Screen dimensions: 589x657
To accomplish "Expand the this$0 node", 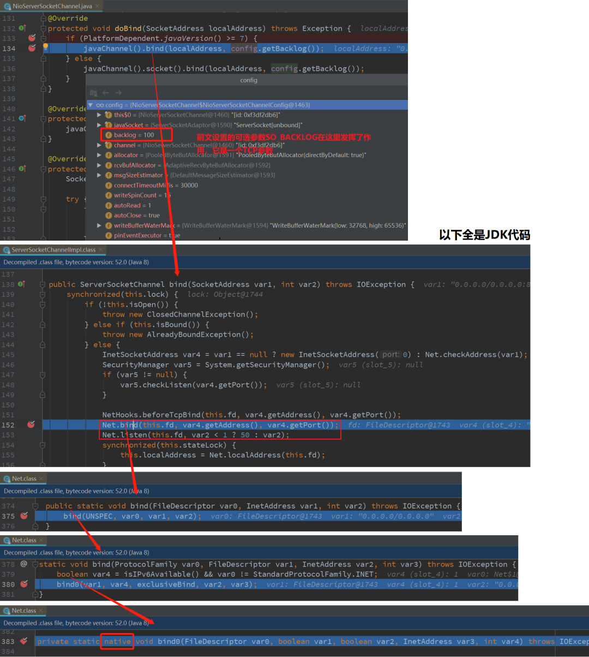I will (x=99, y=115).
